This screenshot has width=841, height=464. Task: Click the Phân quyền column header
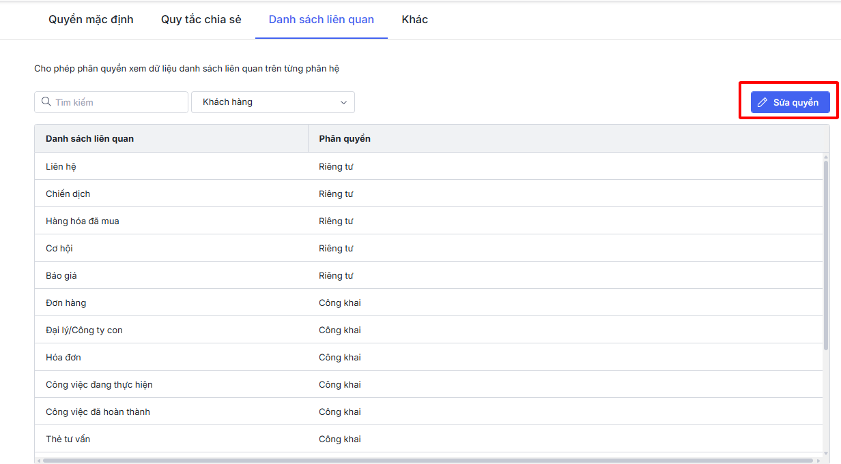[x=345, y=139]
